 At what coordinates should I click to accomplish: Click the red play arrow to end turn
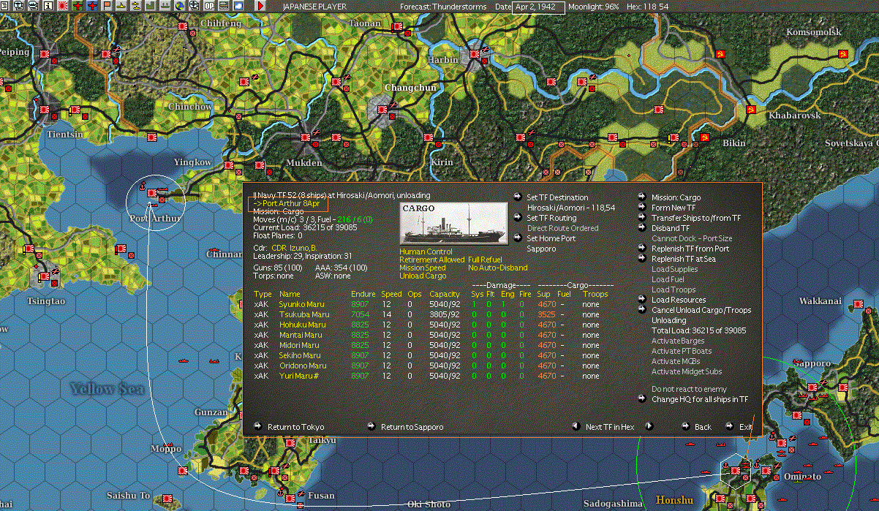[x=260, y=6]
